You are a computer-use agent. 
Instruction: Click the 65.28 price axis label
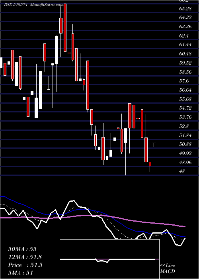(x=185, y=8)
